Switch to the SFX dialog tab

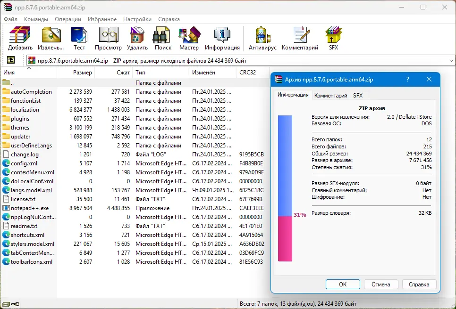(x=358, y=96)
